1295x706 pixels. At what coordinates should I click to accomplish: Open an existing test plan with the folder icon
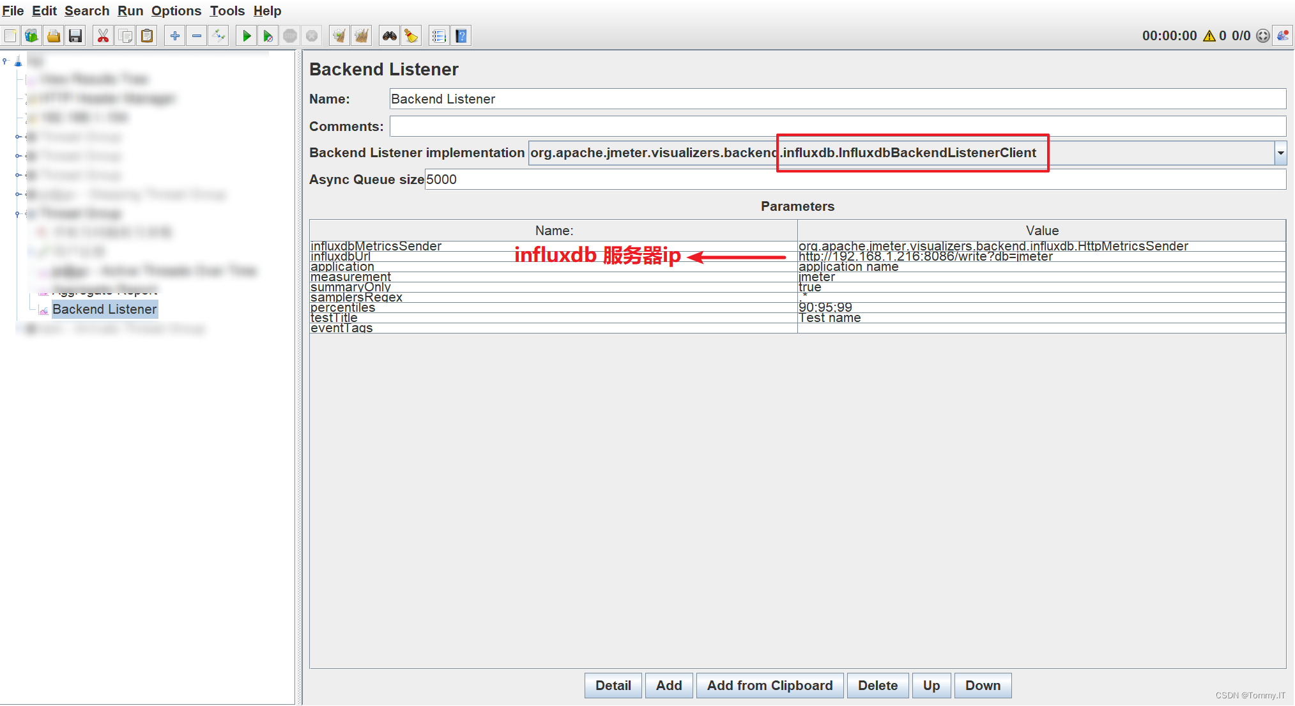coord(53,35)
